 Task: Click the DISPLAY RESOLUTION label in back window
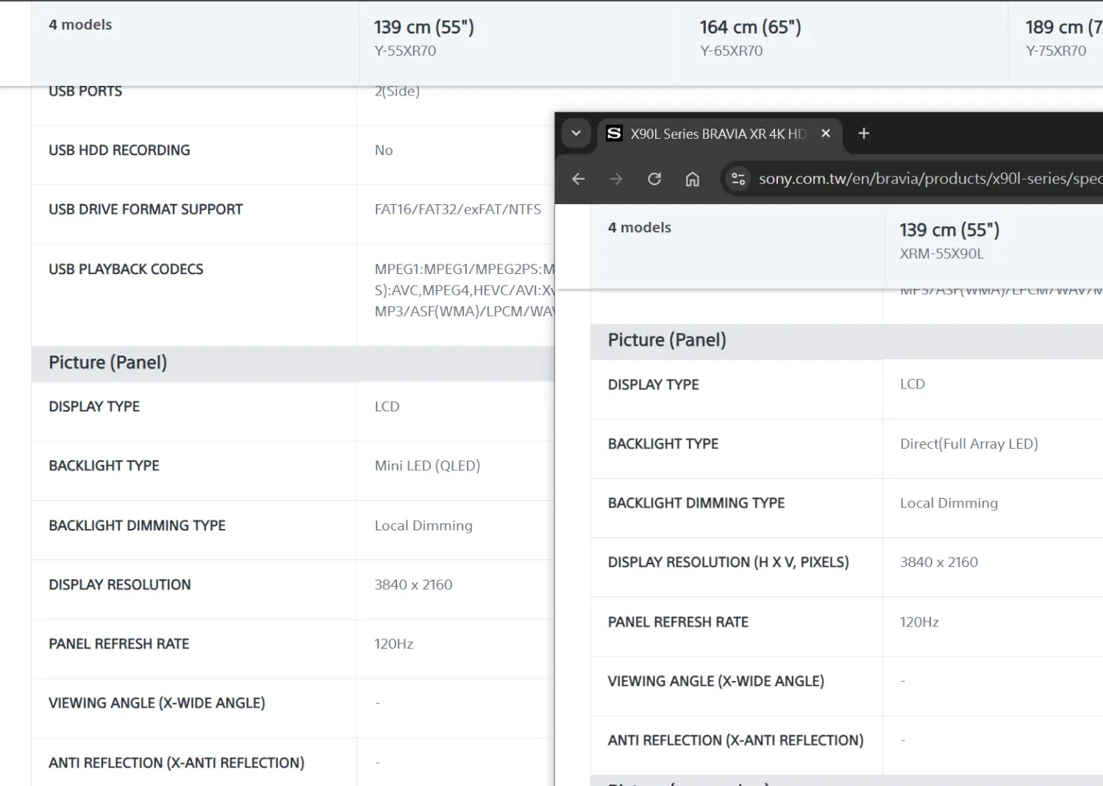[x=120, y=585]
